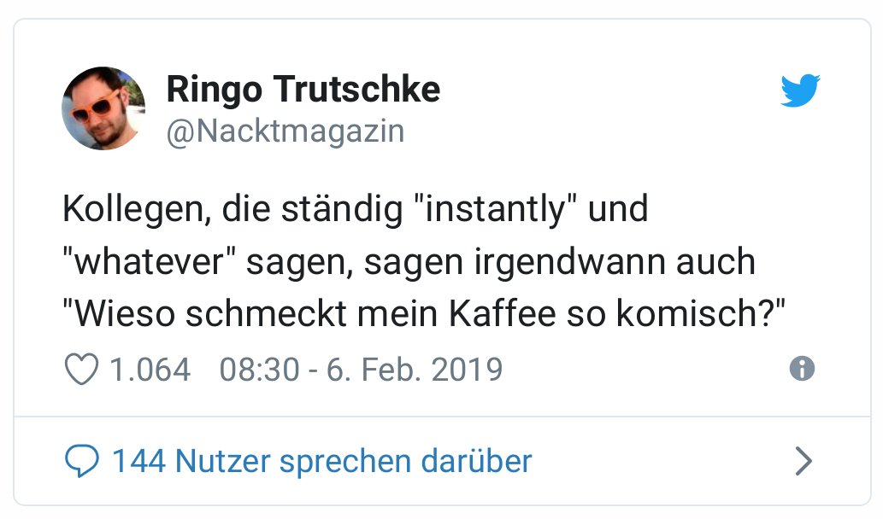Click the speech bubble reply icon
The width and height of the screenshot is (883, 519).
click(82, 462)
